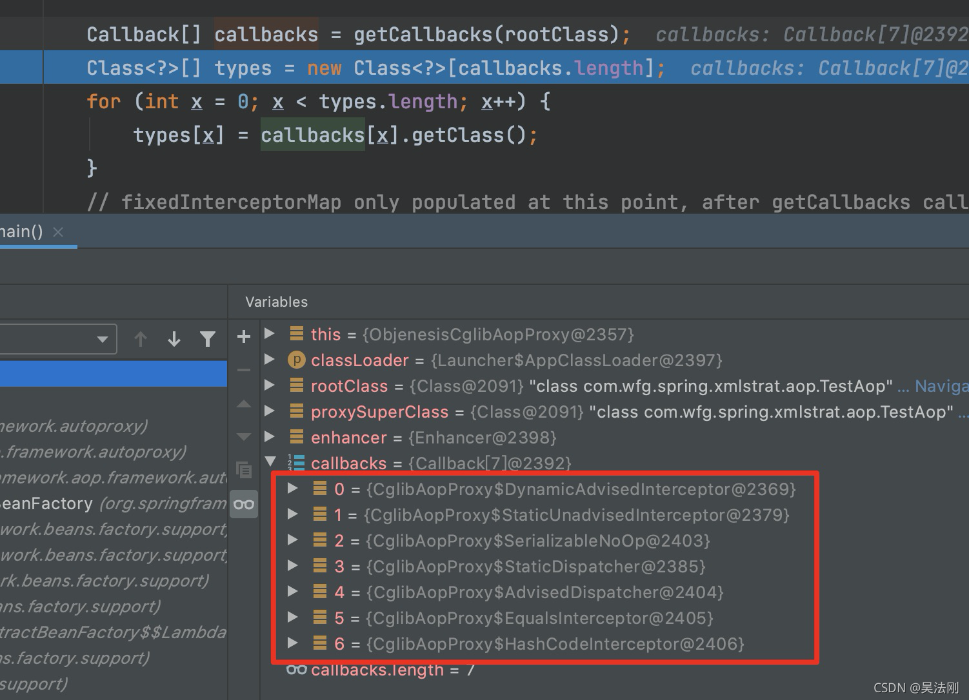Screen dimensions: 969x700
Task: Expand callbacks element 3 StaticDispatcher
Action: (293, 566)
